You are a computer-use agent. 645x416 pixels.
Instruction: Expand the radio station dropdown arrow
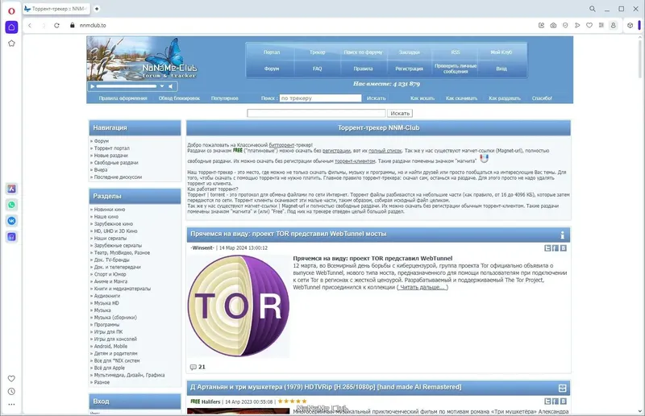[x=162, y=86]
